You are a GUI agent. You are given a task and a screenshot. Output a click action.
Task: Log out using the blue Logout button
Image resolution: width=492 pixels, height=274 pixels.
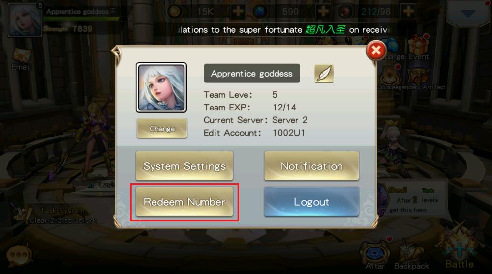coord(311,202)
